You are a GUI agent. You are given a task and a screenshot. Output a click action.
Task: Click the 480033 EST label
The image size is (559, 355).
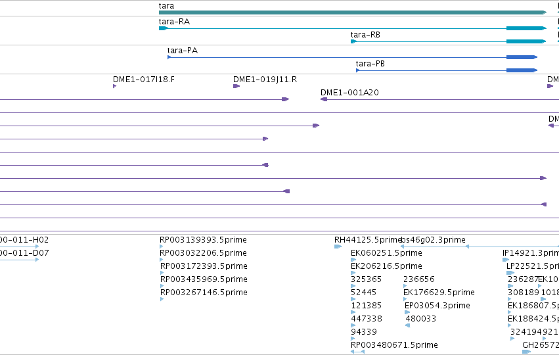pyautogui.click(x=420, y=319)
